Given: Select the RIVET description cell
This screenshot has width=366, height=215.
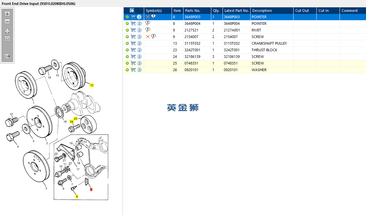Looking at the screenshot, I should click(272, 30).
